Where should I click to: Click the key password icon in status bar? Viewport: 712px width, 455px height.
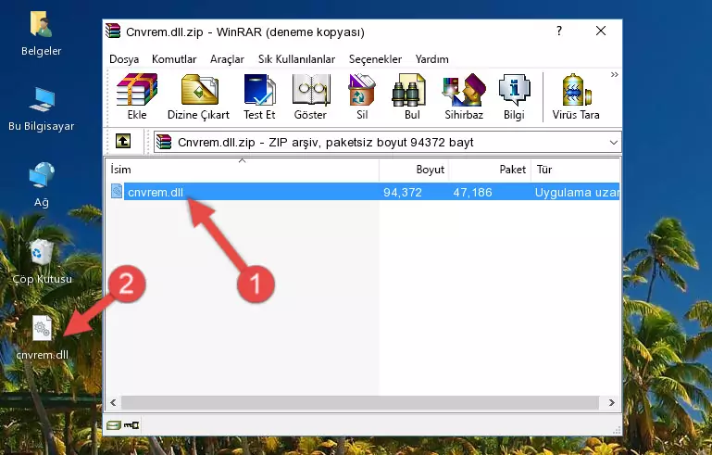131,425
